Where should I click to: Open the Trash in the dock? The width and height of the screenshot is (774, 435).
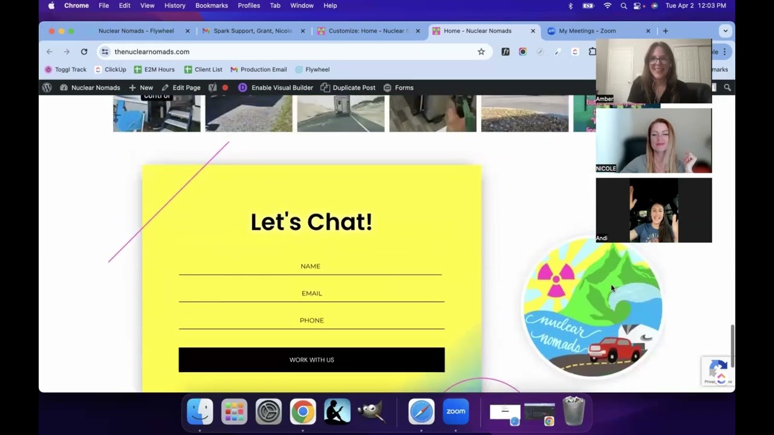click(x=573, y=411)
